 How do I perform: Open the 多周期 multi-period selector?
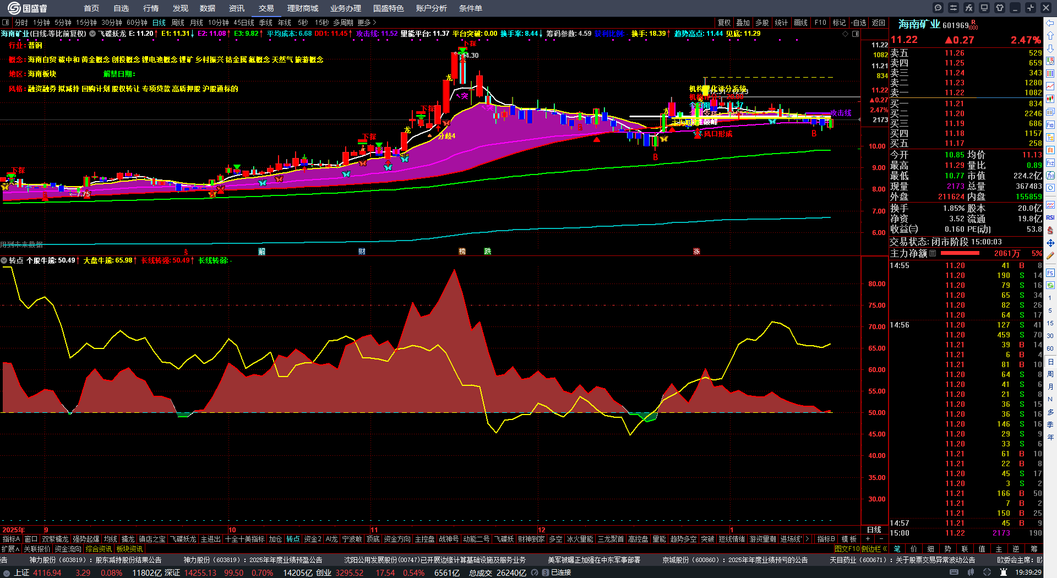click(343, 23)
